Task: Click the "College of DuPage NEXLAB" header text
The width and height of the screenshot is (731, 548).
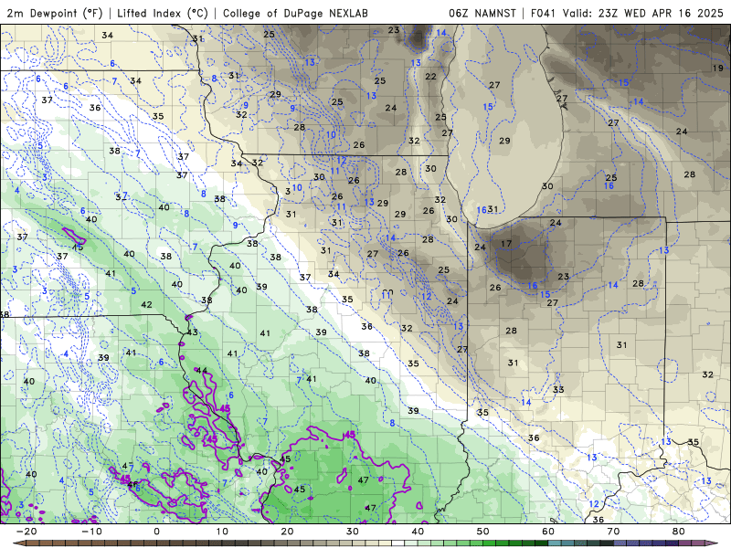Action: pos(295,13)
